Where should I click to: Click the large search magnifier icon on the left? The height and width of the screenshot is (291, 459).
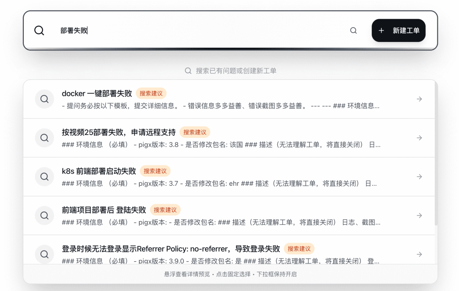pos(39,30)
